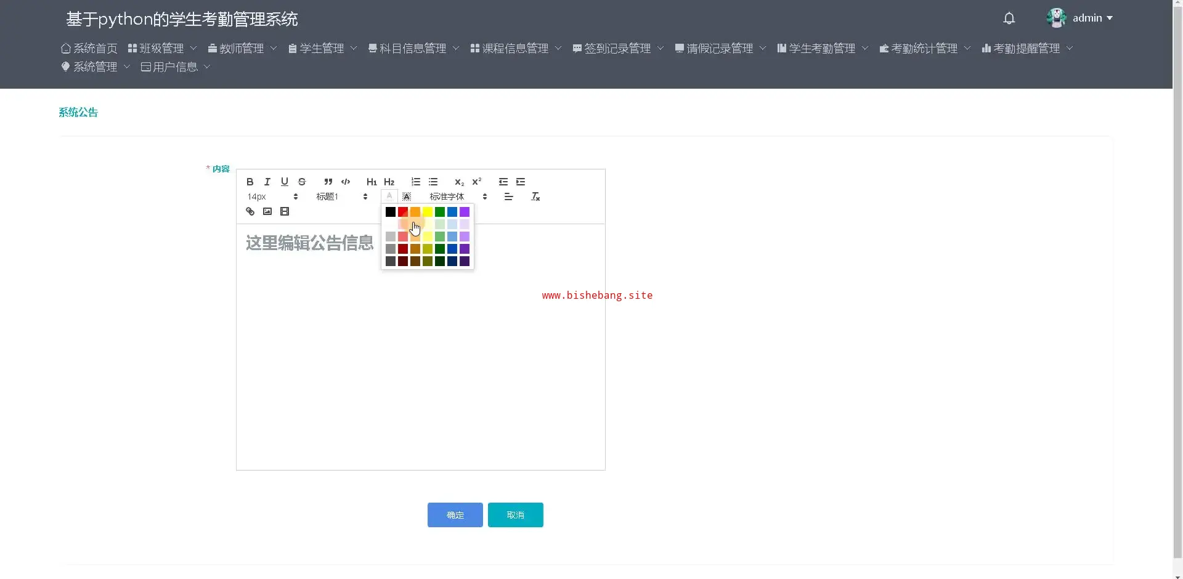1183x579 pixels.
Task: Go to 系统首页 in navigation
Action: pos(89,48)
